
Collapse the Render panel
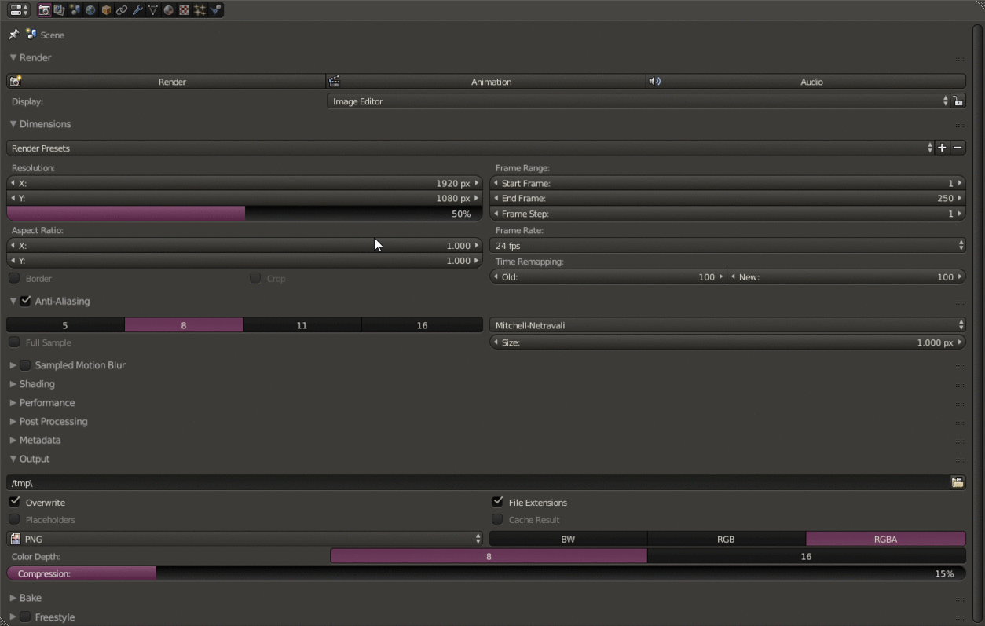pos(13,57)
